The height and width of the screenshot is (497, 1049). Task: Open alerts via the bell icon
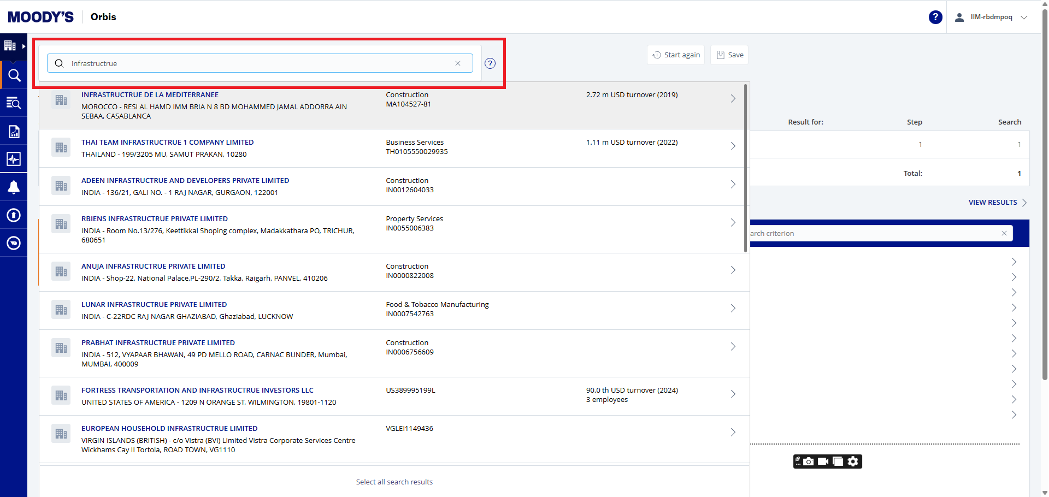click(13, 187)
